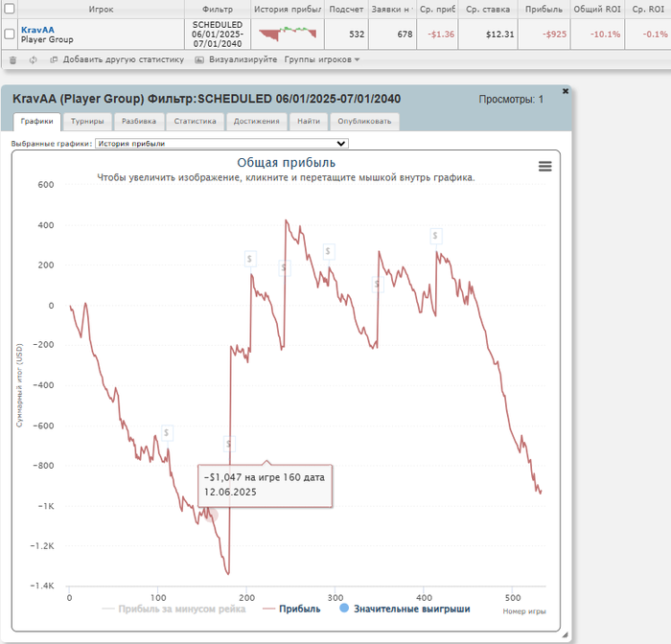Sort by the Ср. ROI column header
The height and width of the screenshot is (644, 671).
pos(648,9)
